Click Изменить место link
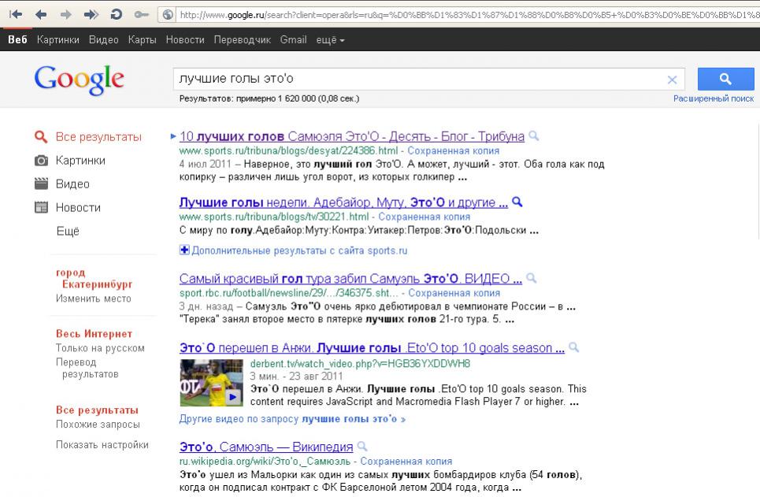Image resolution: width=760 pixels, height=497 pixels. pyautogui.click(x=94, y=299)
